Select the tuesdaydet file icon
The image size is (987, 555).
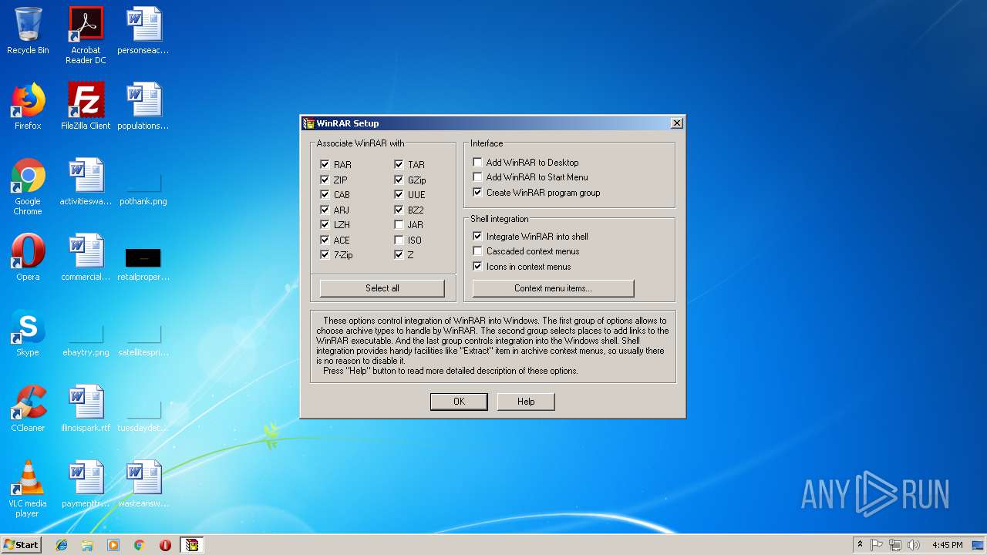143,416
